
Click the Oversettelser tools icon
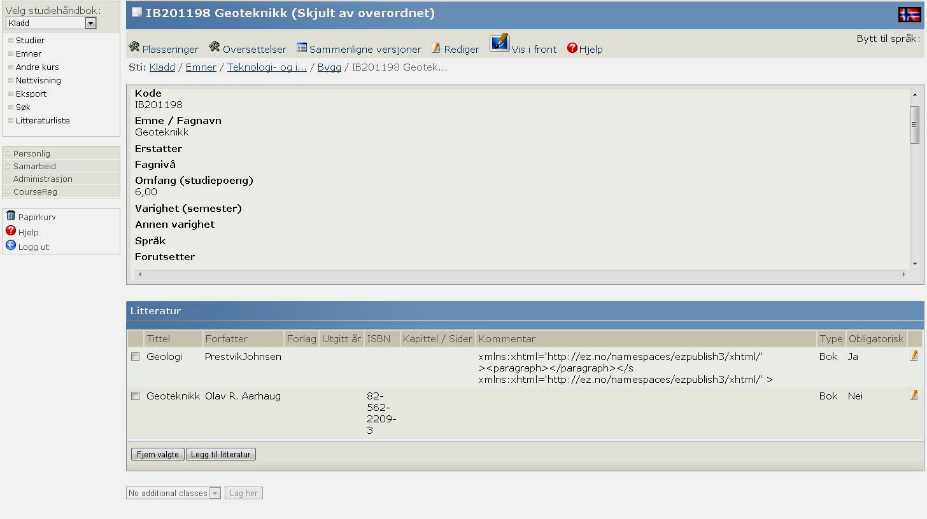(215, 47)
